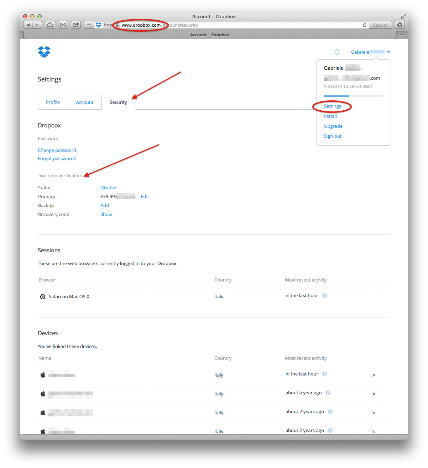This screenshot has height=468, width=428.
Task: Open Safari's Downloads button
Action: pos(400,25)
